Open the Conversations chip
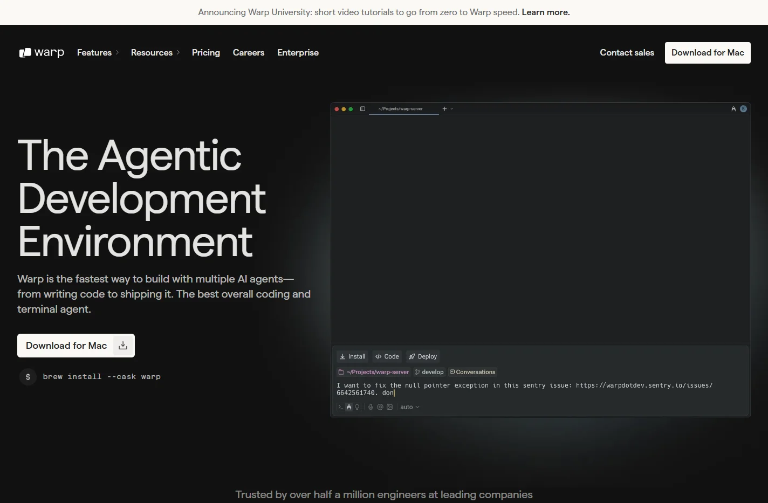Screen dimensions: 768x503 [x=473, y=372]
